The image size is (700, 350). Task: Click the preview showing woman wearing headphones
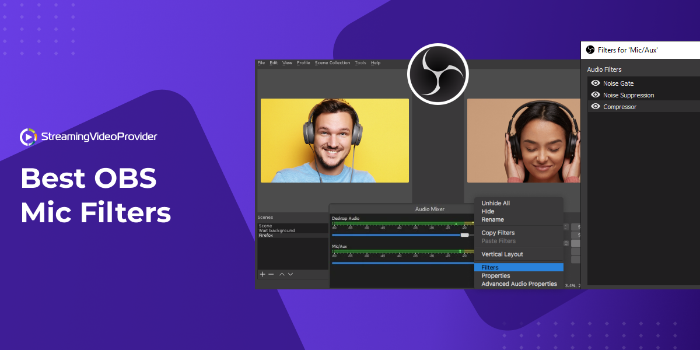pos(524,141)
